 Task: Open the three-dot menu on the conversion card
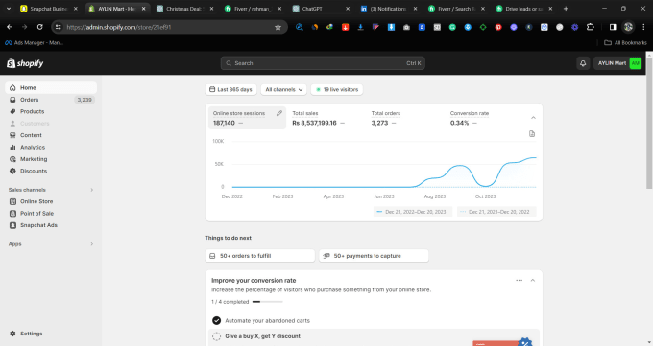tap(519, 280)
